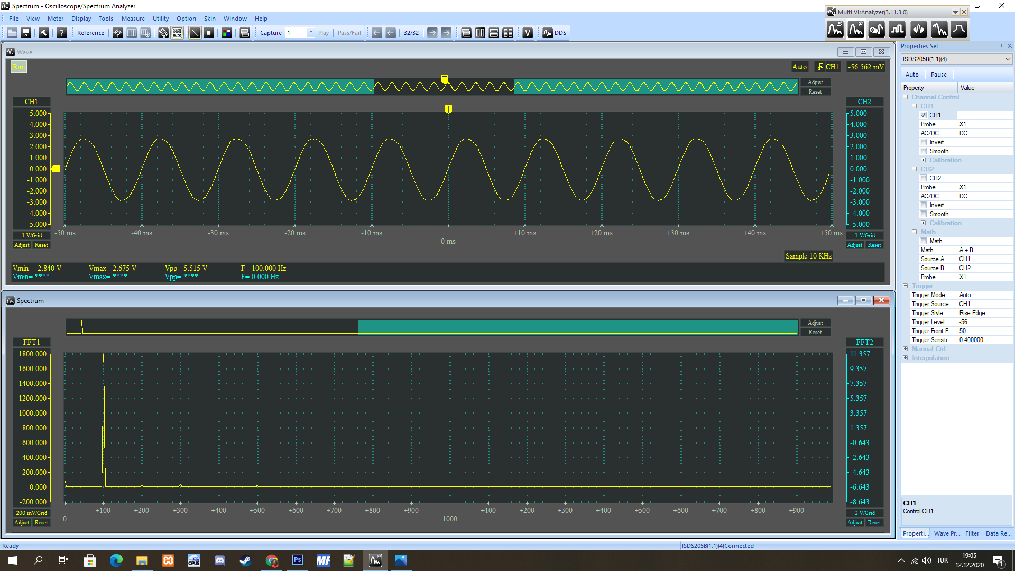The image size is (1015, 571).
Task: Enable the CH1 Smooth checkbox
Action: (x=924, y=151)
